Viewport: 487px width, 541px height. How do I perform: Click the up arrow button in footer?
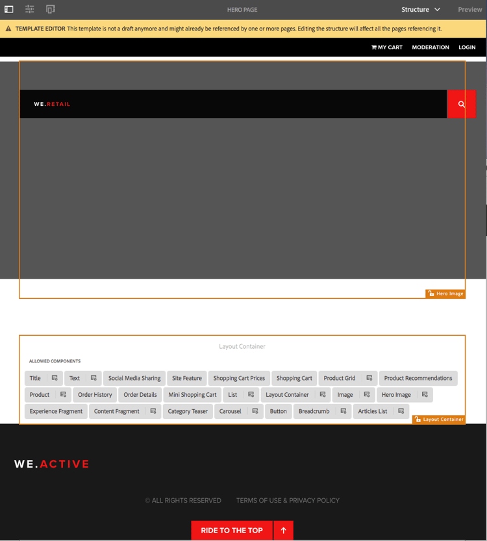click(x=283, y=531)
